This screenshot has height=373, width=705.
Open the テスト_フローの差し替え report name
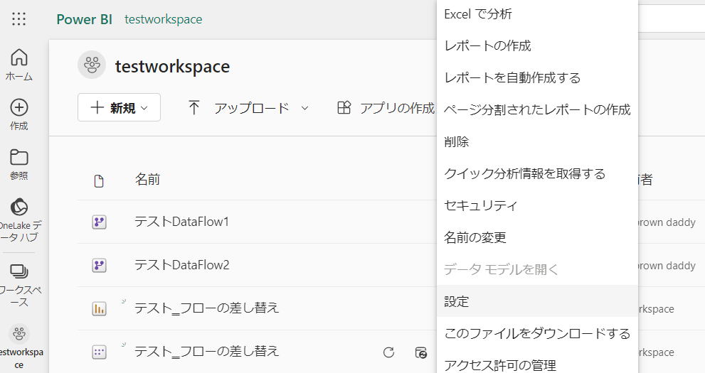click(x=207, y=308)
